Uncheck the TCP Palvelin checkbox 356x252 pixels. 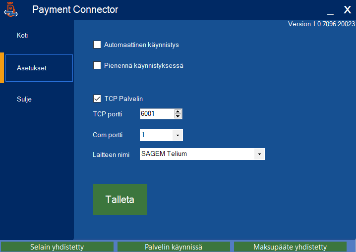(x=97, y=99)
